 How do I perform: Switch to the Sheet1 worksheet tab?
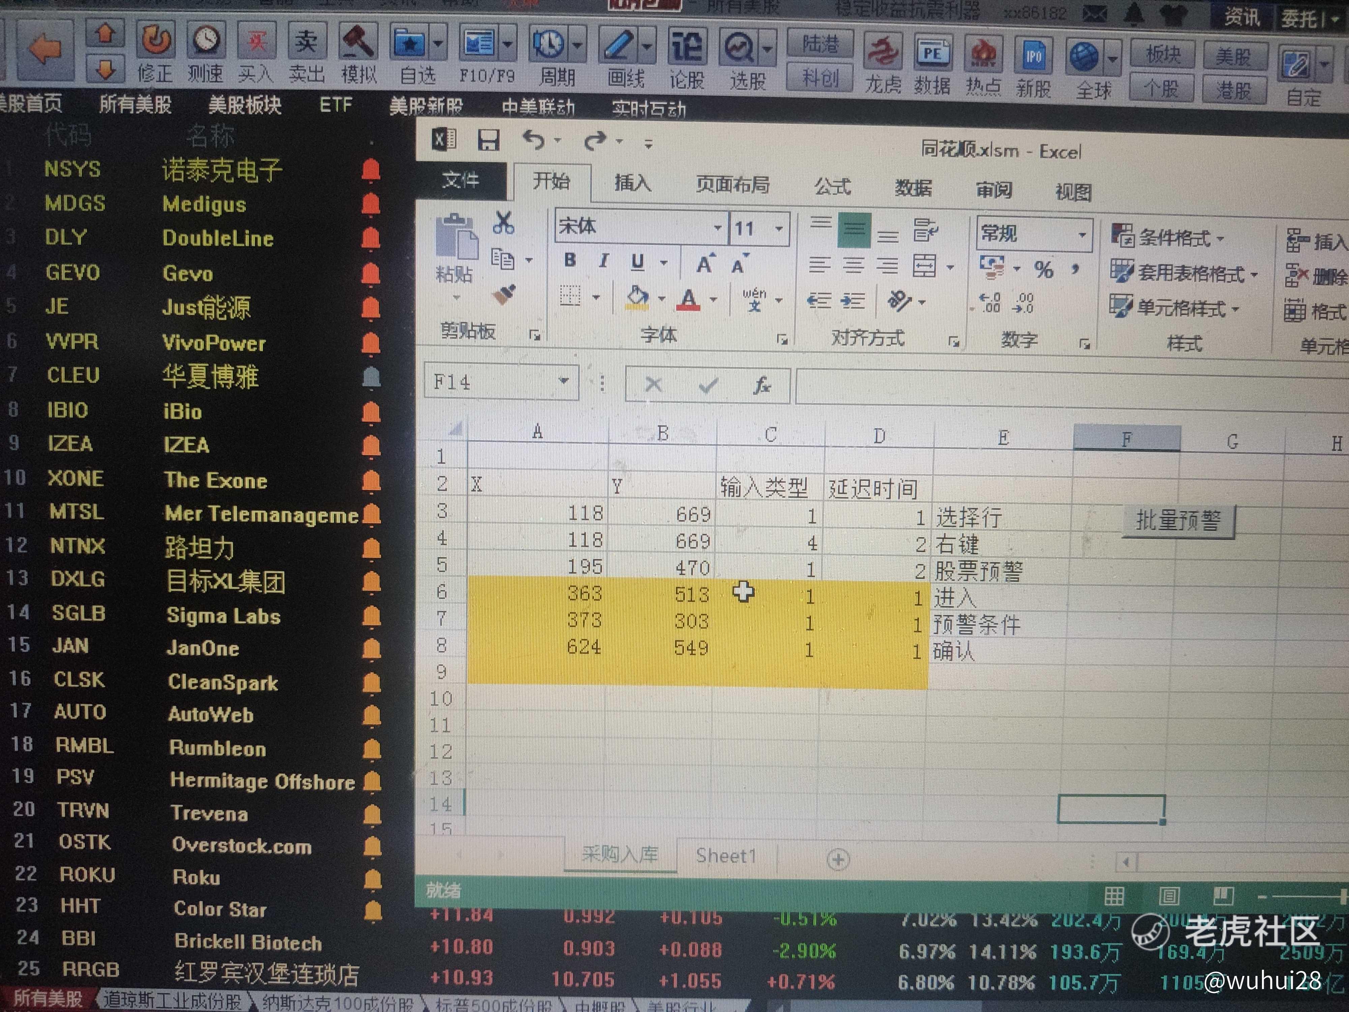click(726, 856)
